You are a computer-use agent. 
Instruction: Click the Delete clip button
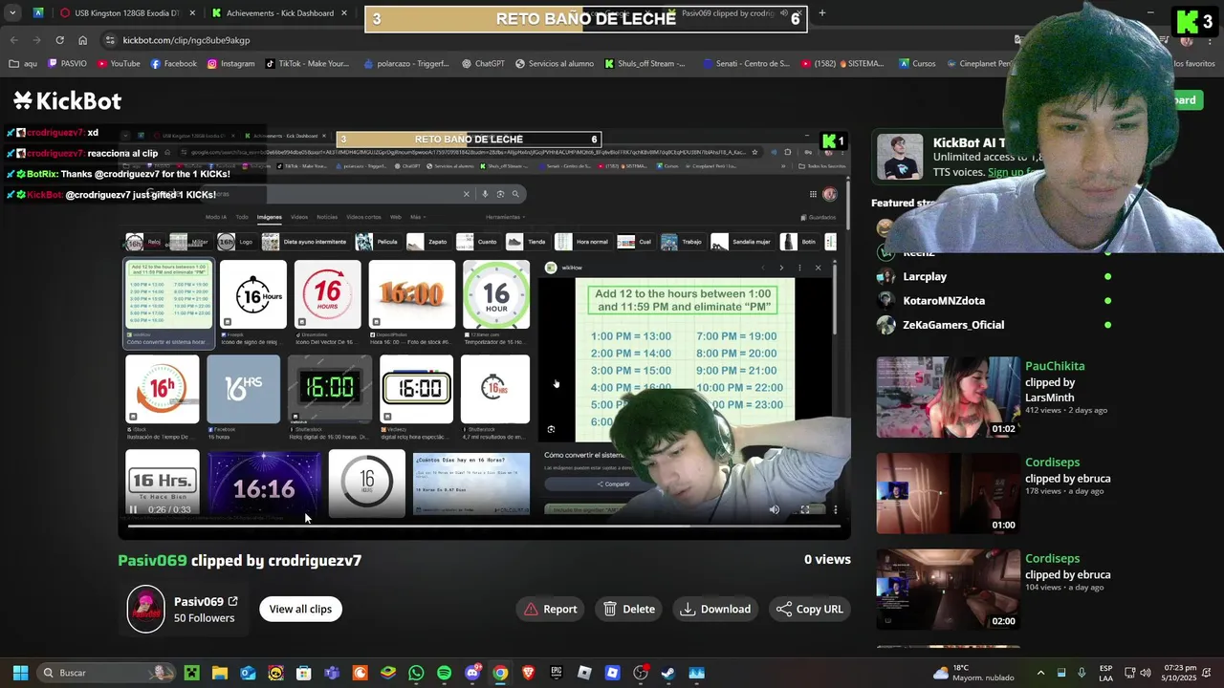tap(629, 609)
